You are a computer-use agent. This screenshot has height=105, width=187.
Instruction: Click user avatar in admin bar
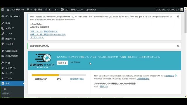click(182, 10)
